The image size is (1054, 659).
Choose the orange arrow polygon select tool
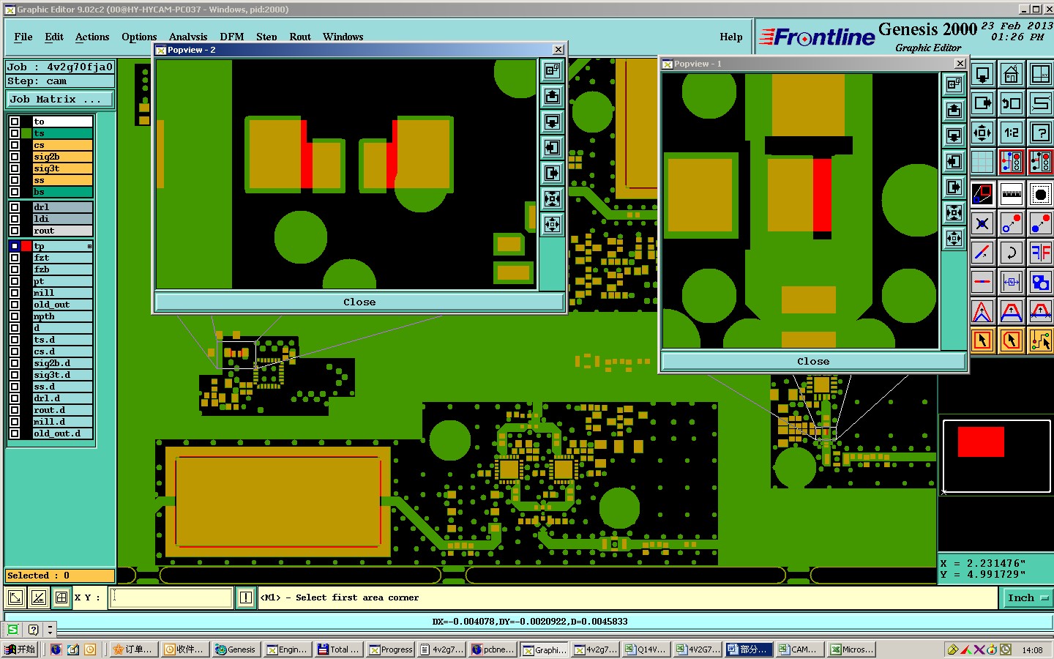(x=1012, y=340)
